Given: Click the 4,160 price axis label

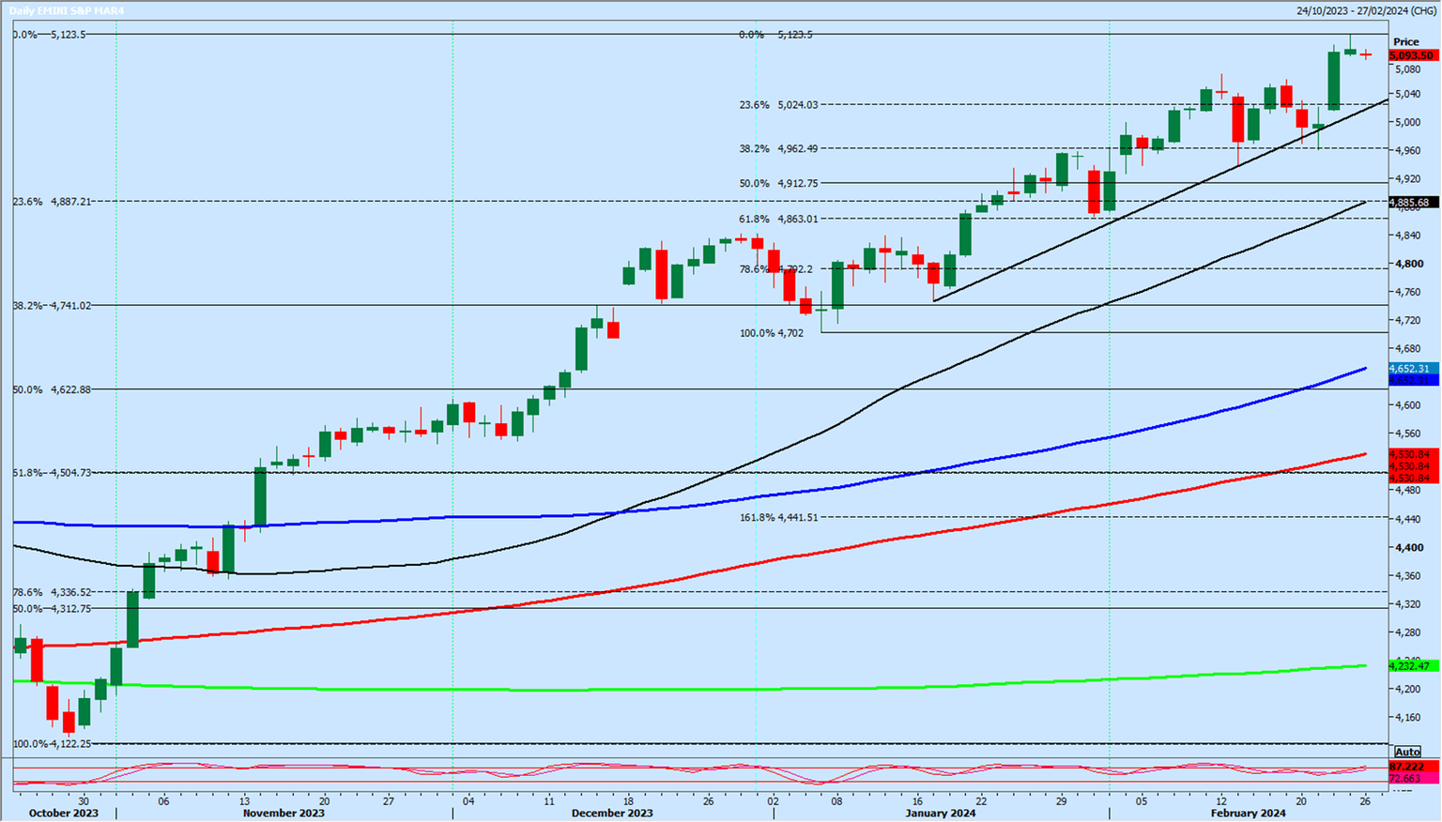Looking at the screenshot, I should point(1406,718).
